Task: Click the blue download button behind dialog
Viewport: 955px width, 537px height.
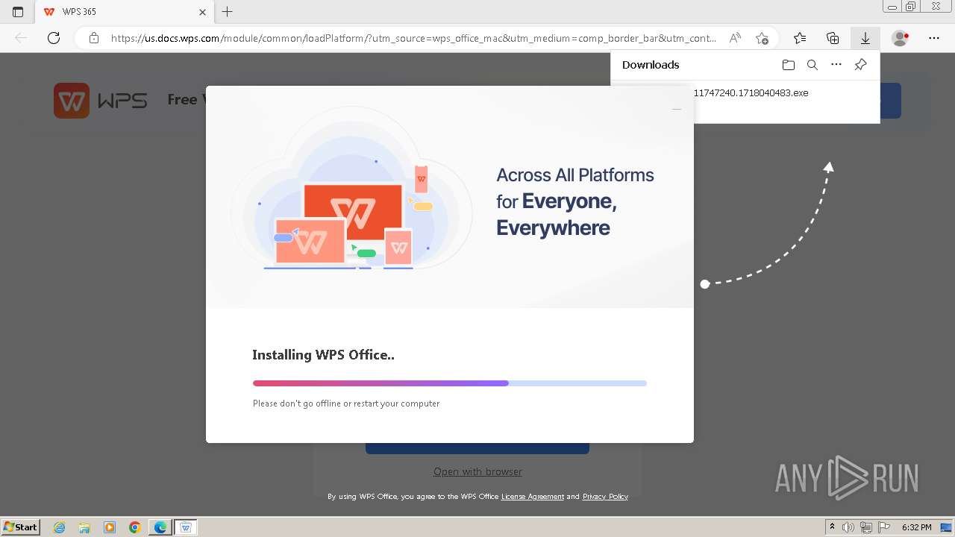Action: [477, 448]
